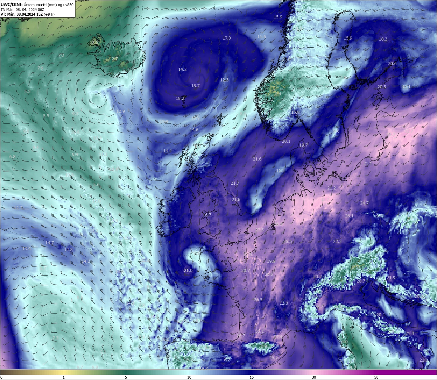Click the colorbar tick label 5

coord(126,377)
